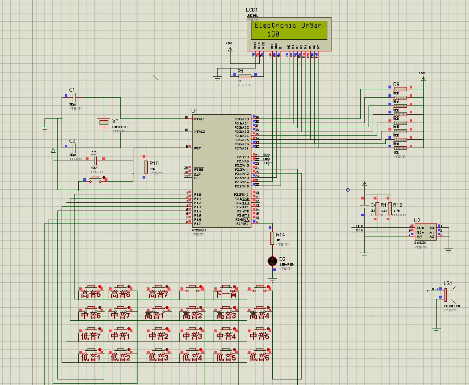Select the R10 10k resistor
Viewport: 469px width, 385px height.
tap(146, 167)
